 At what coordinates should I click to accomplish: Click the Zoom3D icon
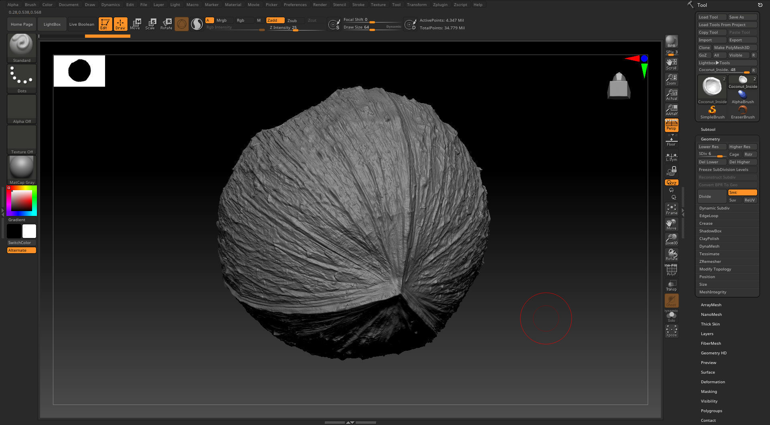671,240
